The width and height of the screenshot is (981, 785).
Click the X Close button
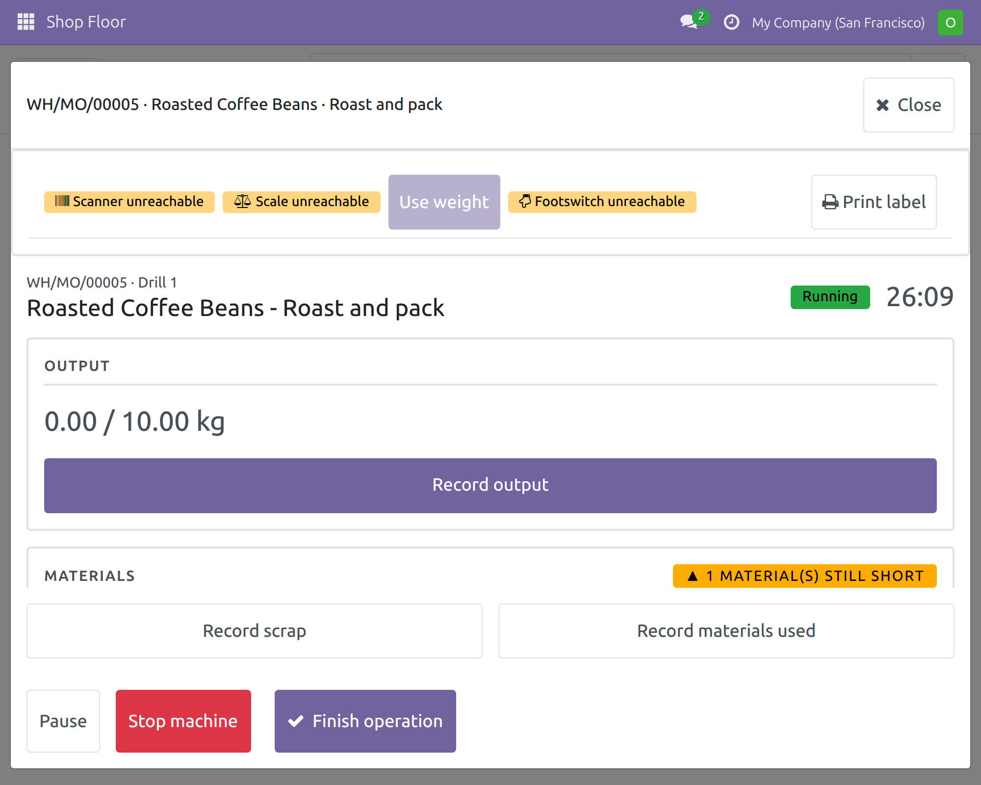point(908,105)
